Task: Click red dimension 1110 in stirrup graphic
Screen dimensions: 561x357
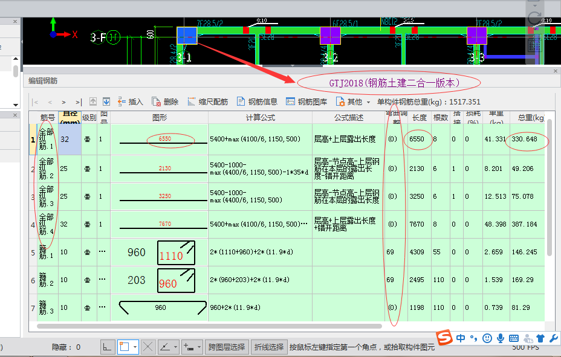Action: coord(171,256)
